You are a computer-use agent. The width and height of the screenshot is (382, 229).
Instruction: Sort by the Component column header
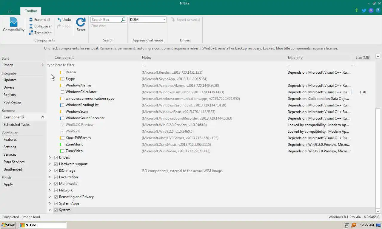pyautogui.click(x=64, y=58)
